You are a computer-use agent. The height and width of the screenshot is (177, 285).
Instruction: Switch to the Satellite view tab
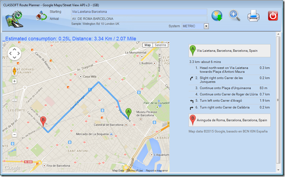160,45
